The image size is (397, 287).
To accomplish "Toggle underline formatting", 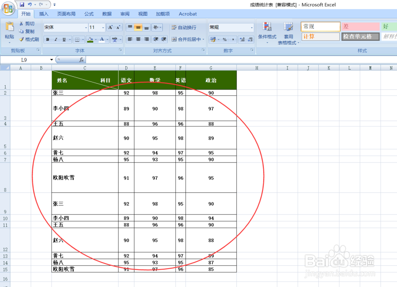I will (64, 40).
